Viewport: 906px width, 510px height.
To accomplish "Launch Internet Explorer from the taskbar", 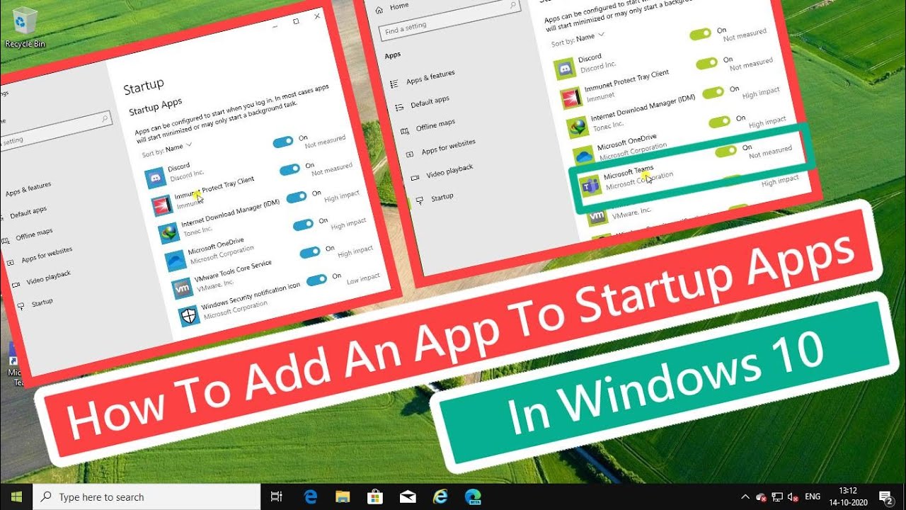I will coord(440,497).
